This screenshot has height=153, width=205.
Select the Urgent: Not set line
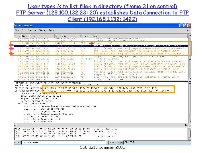point(43,112)
